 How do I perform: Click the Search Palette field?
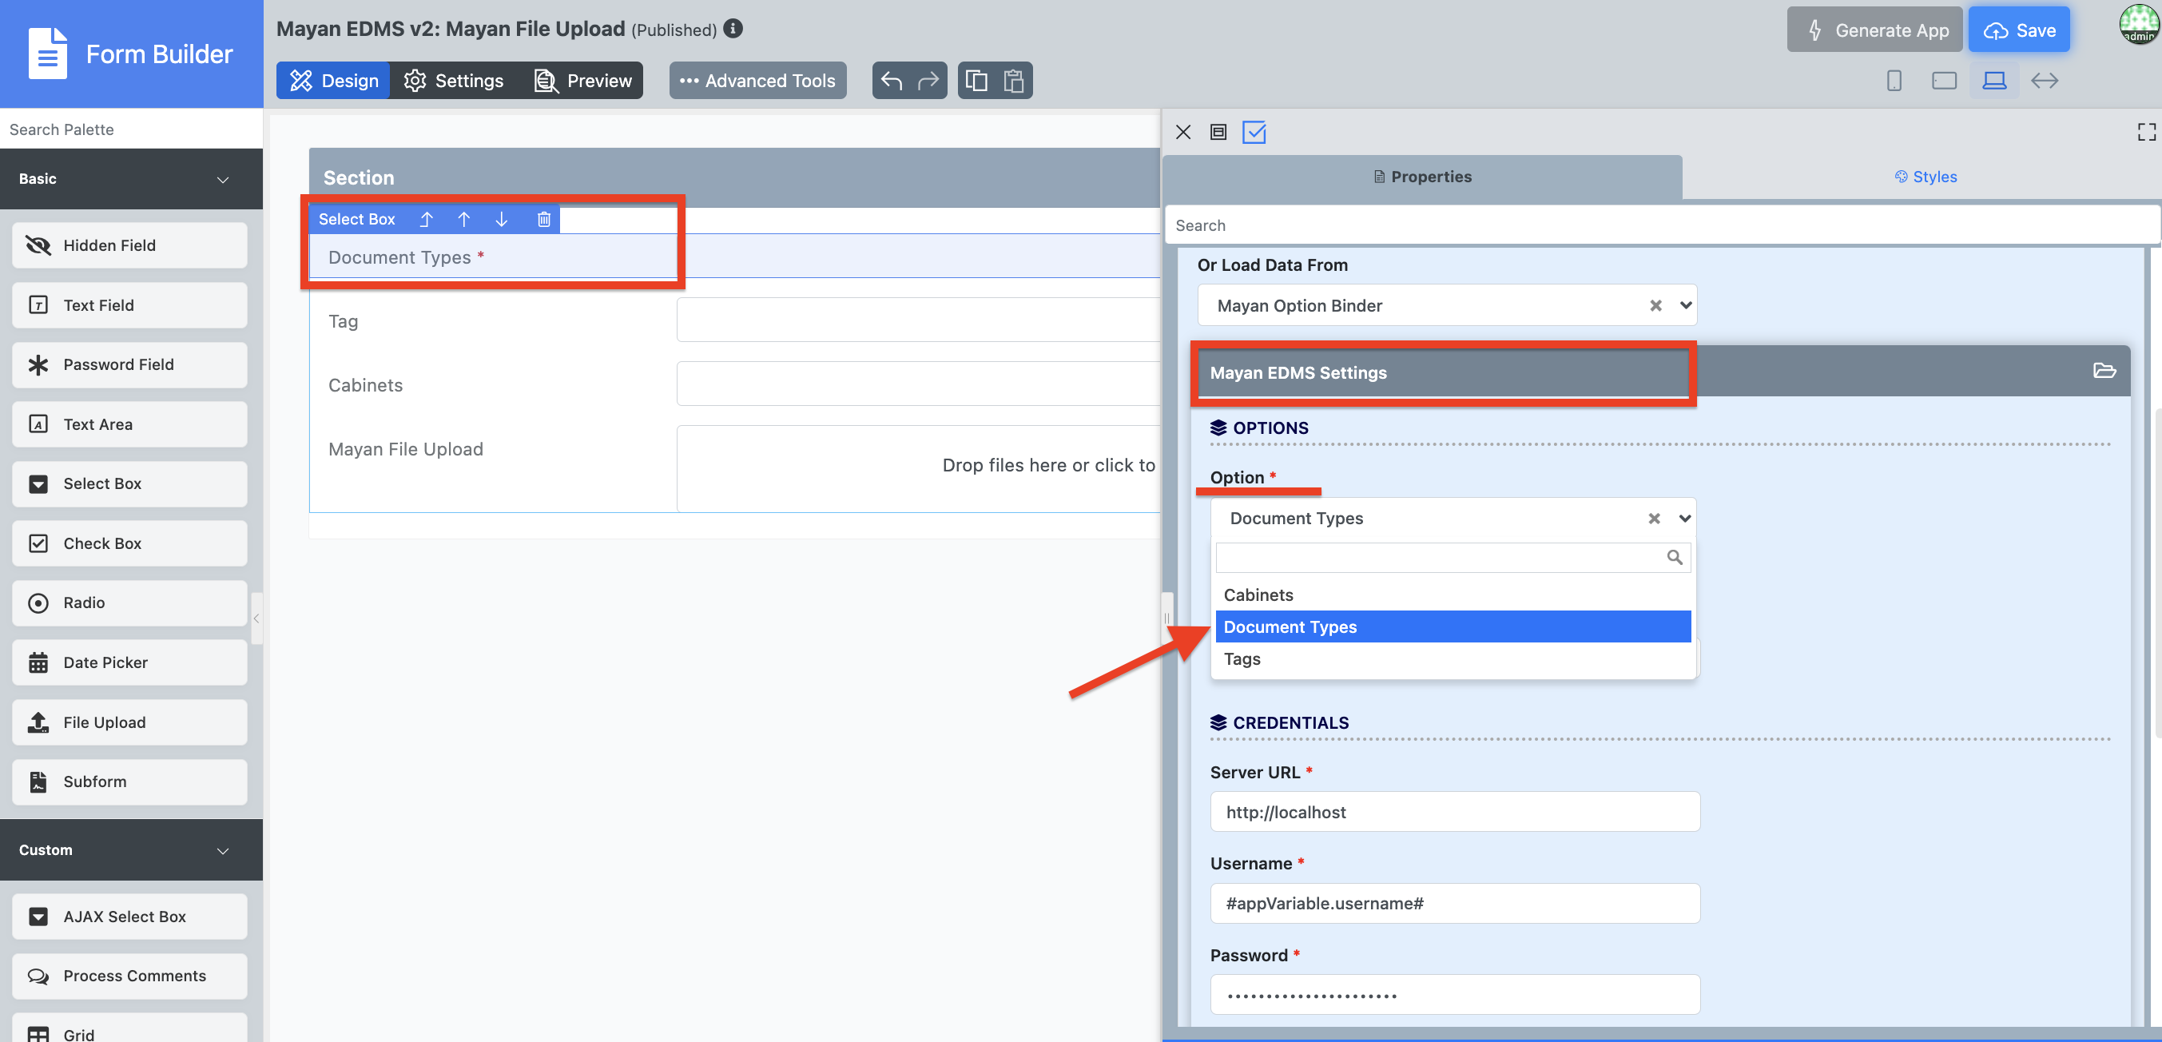coord(131,129)
